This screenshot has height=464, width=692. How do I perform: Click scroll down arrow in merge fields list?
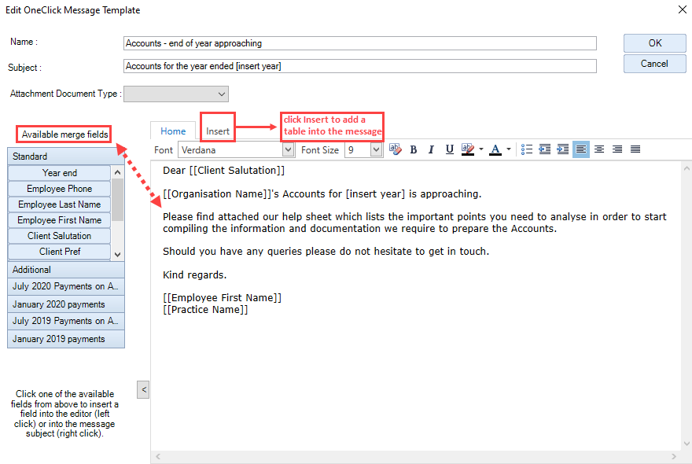[x=117, y=254]
